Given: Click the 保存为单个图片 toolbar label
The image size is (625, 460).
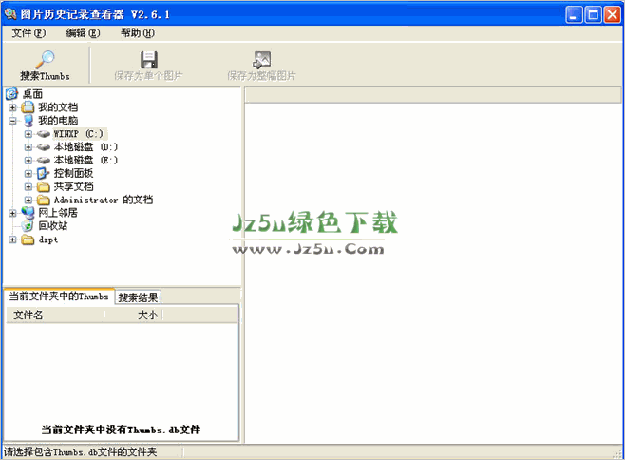Looking at the screenshot, I should pyautogui.click(x=148, y=76).
